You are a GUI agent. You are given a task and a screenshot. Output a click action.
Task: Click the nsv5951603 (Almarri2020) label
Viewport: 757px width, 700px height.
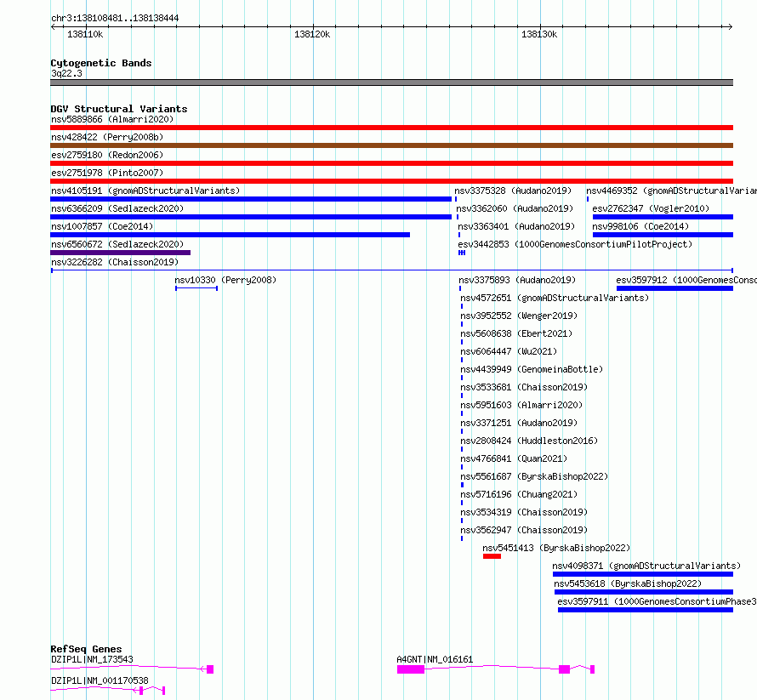[x=521, y=405]
